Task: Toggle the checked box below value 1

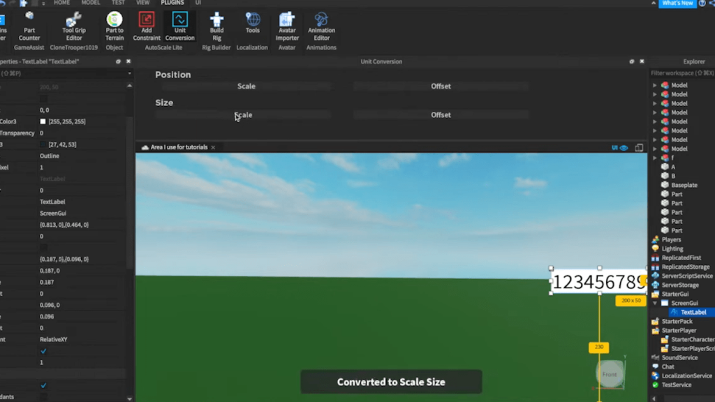Action: coord(43,385)
